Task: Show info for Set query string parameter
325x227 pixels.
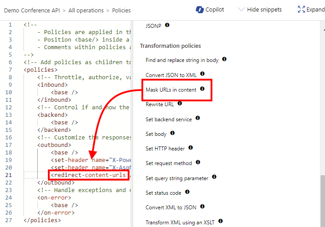Action: [214, 177]
